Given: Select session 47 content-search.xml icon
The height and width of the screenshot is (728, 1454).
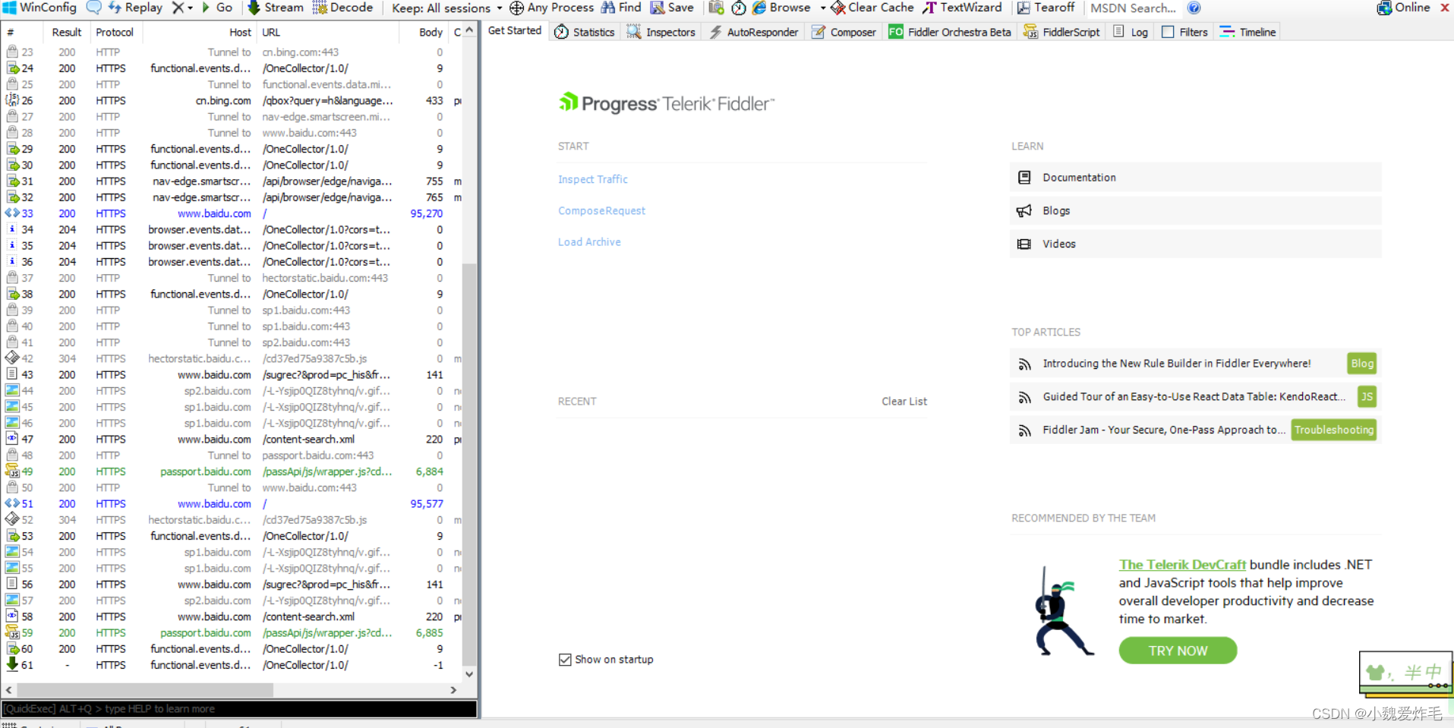Looking at the screenshot, I should tap(12, 439).
